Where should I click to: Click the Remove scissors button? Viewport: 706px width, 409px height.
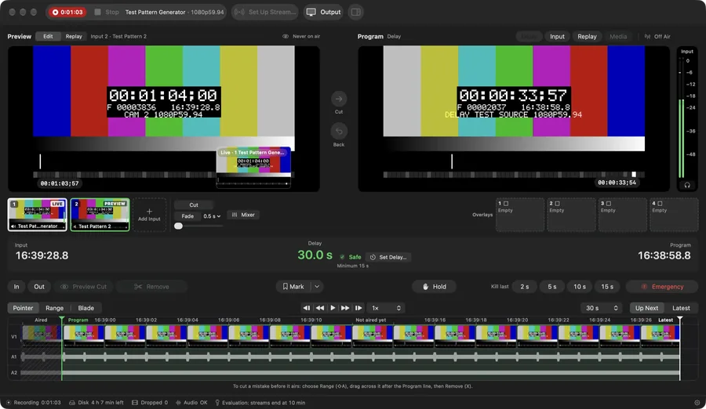click(x=151, y=287)
